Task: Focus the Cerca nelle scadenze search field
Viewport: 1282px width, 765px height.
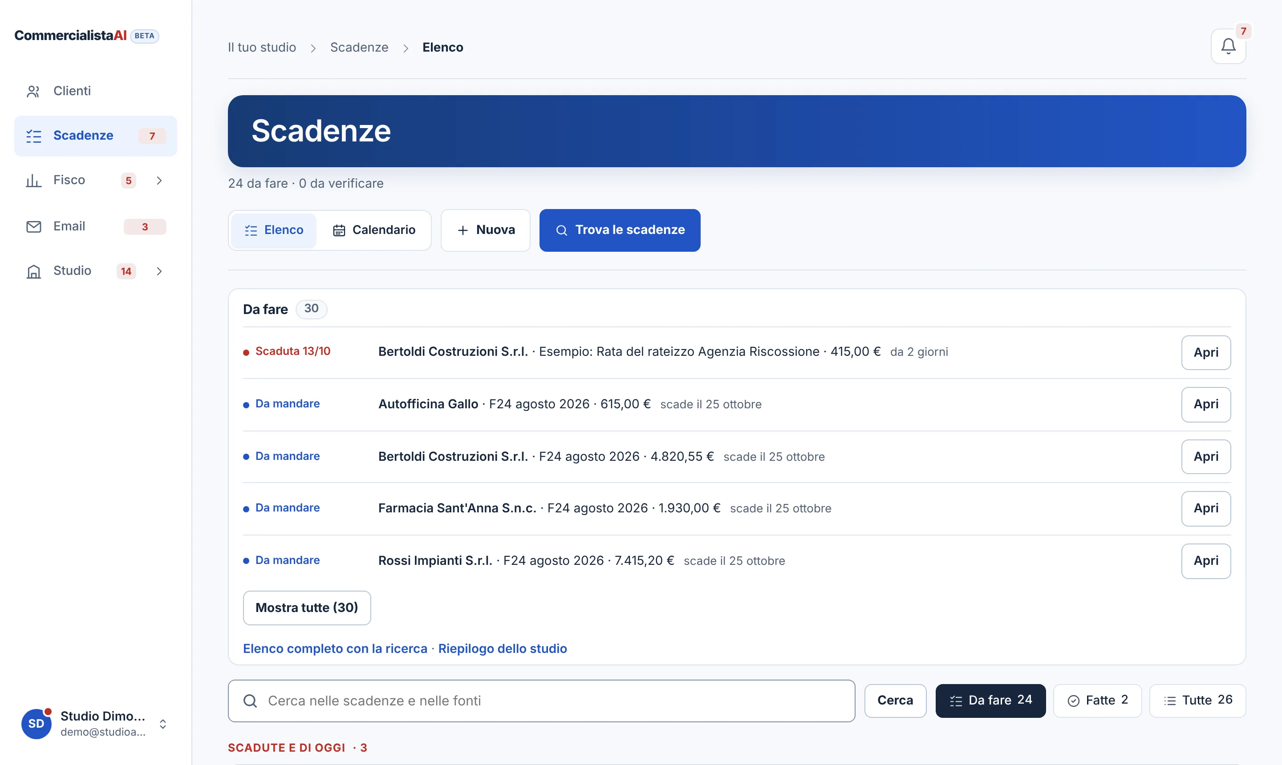Action: pos(541,701)
